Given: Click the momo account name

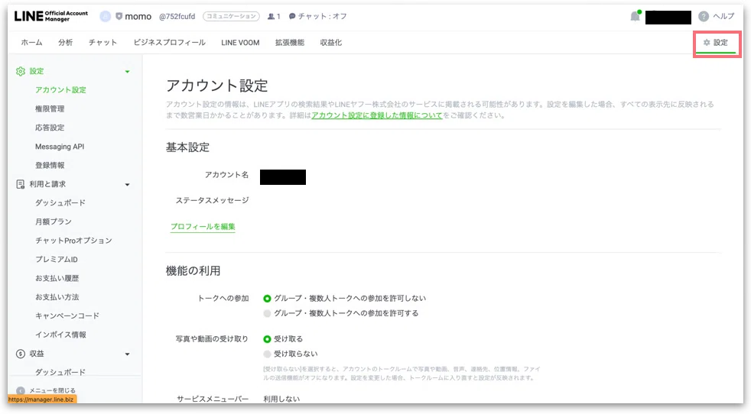Looking at the screenshot, I should pos(138,16).
